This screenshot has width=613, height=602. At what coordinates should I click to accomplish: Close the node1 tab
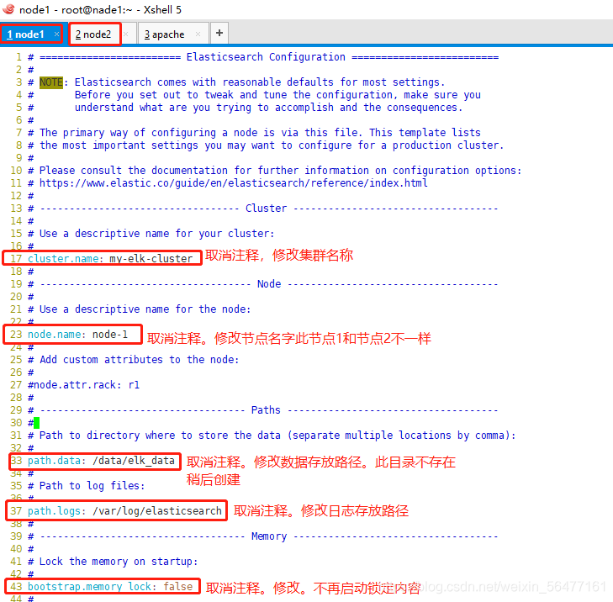point(56,34)
